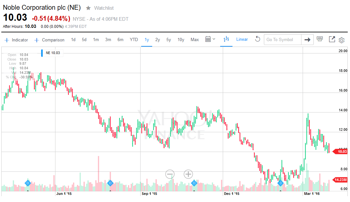Select the 3m time range
The width and height of the screenshot is (350, 202).
[108, 40]
